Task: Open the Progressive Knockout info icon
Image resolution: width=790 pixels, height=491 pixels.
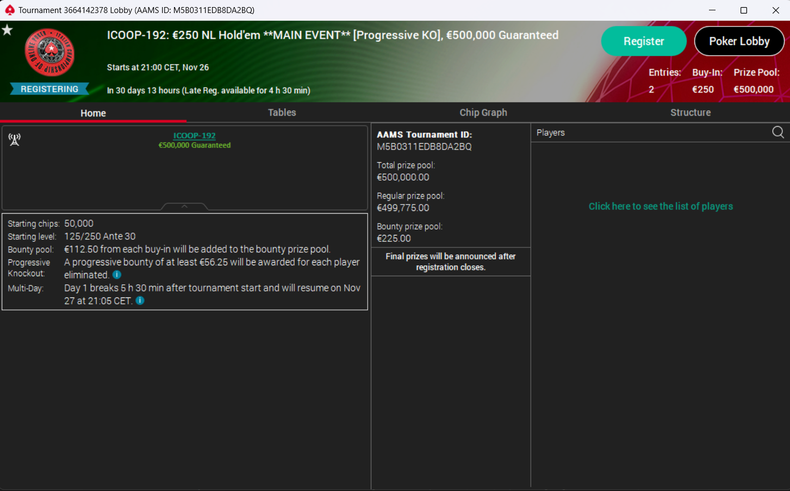Action: click(x=117, y=275)
